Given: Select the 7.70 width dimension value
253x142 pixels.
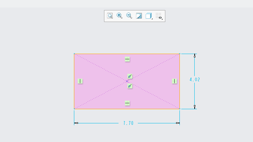Looking at the screenshot, I should click(x=129, y=123).
